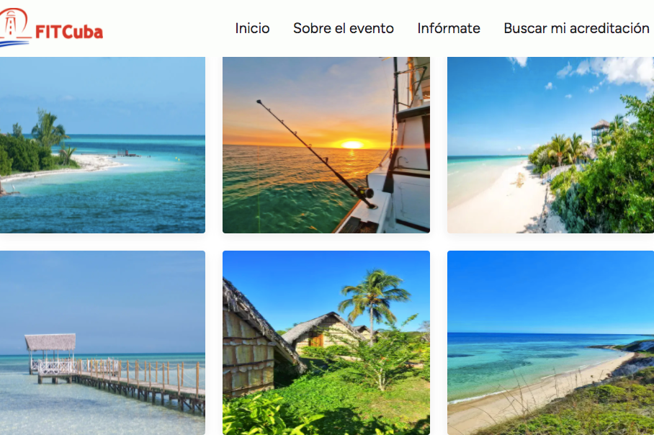Select Infórmate in the navigation bar
Viewport: 654px width, 435px height.
(449, 28)
